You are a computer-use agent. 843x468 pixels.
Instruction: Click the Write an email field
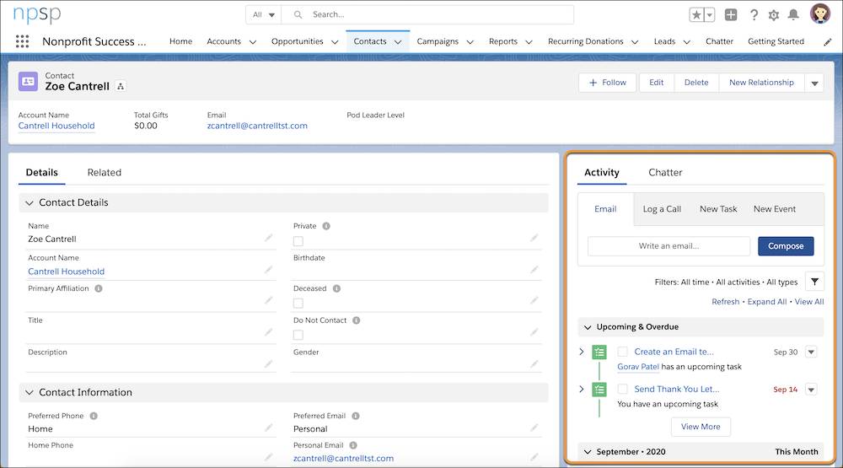point(668,246)
